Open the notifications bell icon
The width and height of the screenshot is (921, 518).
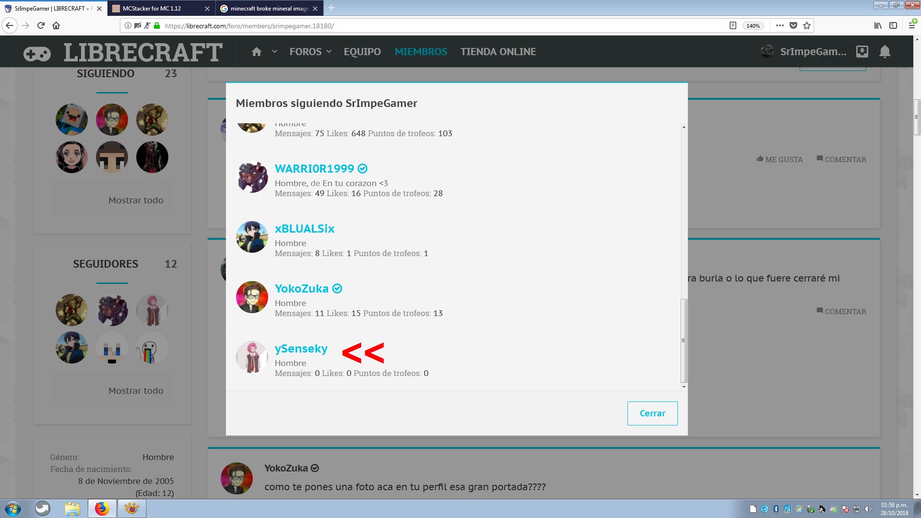click(885, 51)
